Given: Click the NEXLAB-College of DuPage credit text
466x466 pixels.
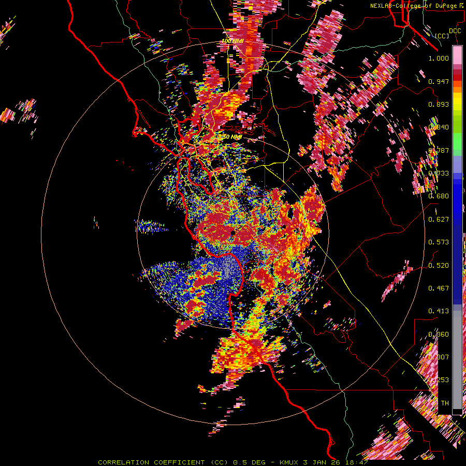Looking at the screenshot, I should pyautogui.click(x=415, y=6).
